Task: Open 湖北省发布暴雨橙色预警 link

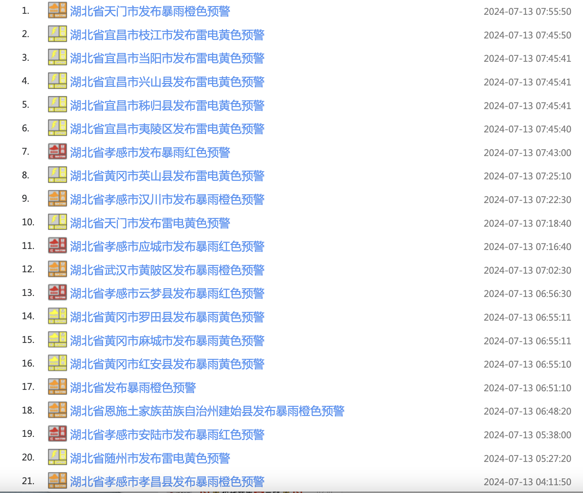Action: tap(133, 388)
